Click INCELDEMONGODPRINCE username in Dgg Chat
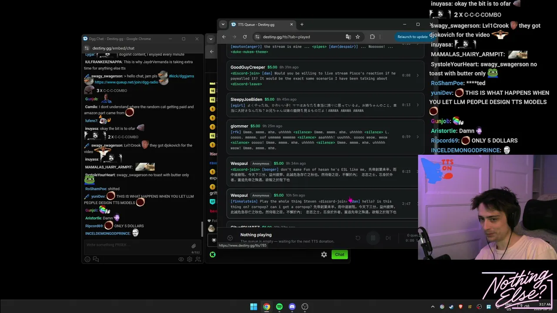The width and height of the screenshot is (557, 313). click(107, 234)
